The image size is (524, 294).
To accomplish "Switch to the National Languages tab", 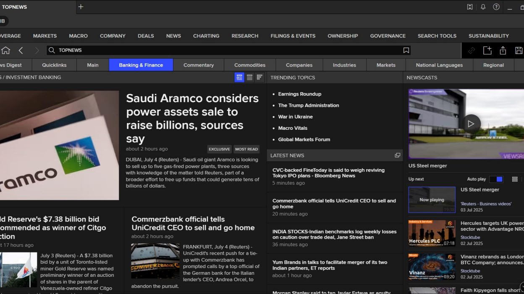I will click(439, 65).
